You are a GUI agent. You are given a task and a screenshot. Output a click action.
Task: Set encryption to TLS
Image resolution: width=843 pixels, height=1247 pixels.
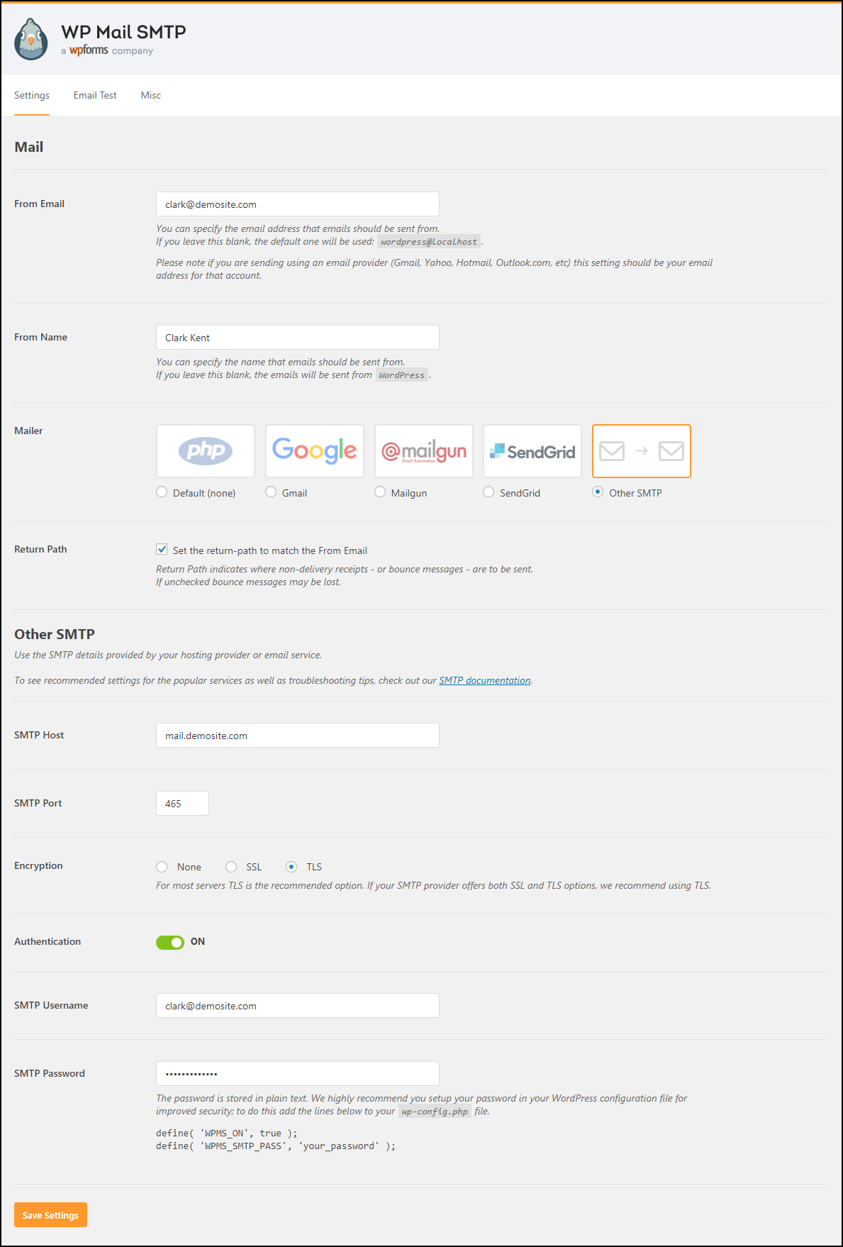pos(291,867)
